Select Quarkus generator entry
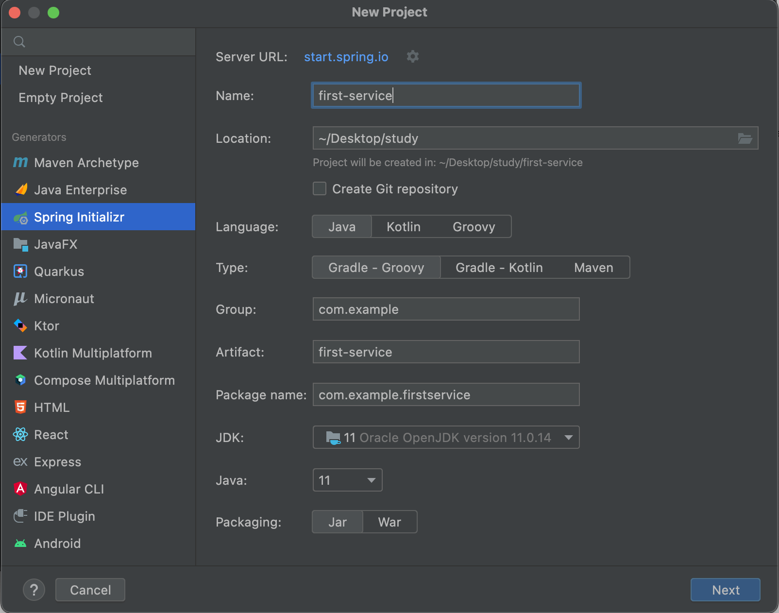 point(98,272)
